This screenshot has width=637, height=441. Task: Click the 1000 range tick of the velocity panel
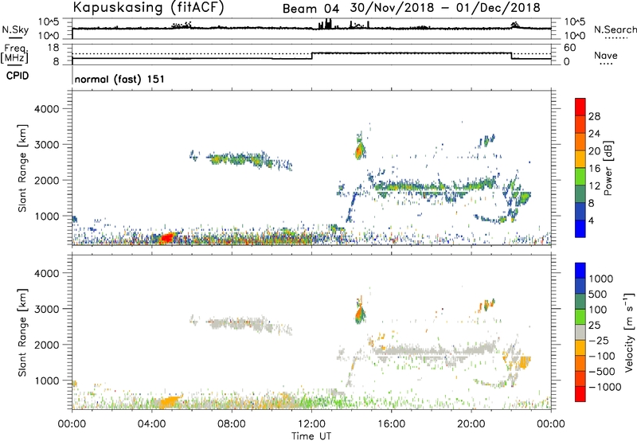[46, 381]
